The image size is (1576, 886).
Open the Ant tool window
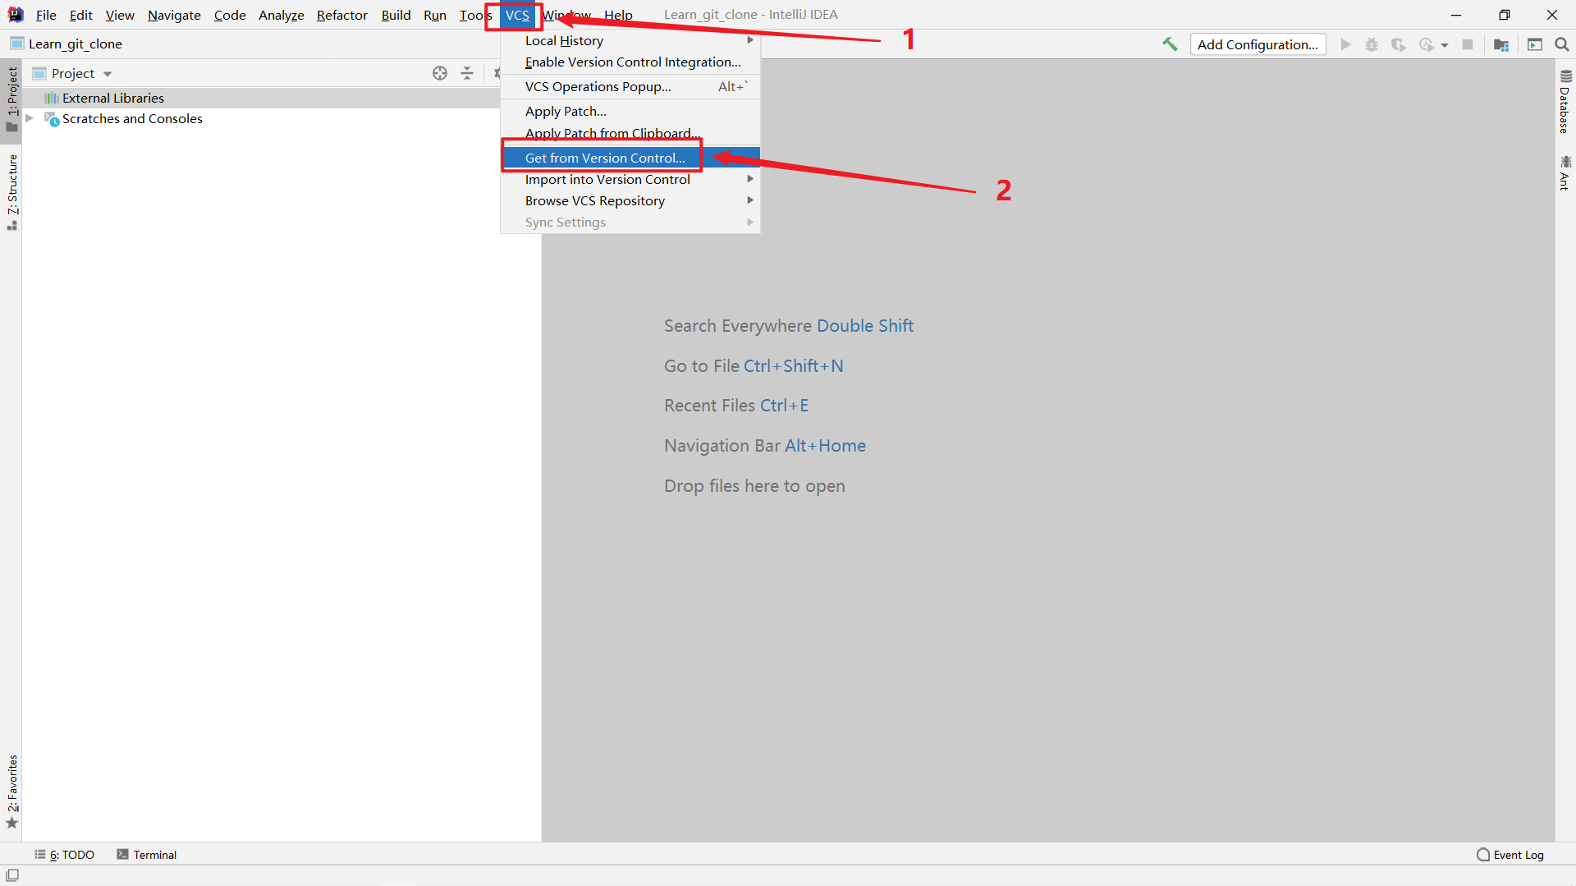[x=1565, y=172]
